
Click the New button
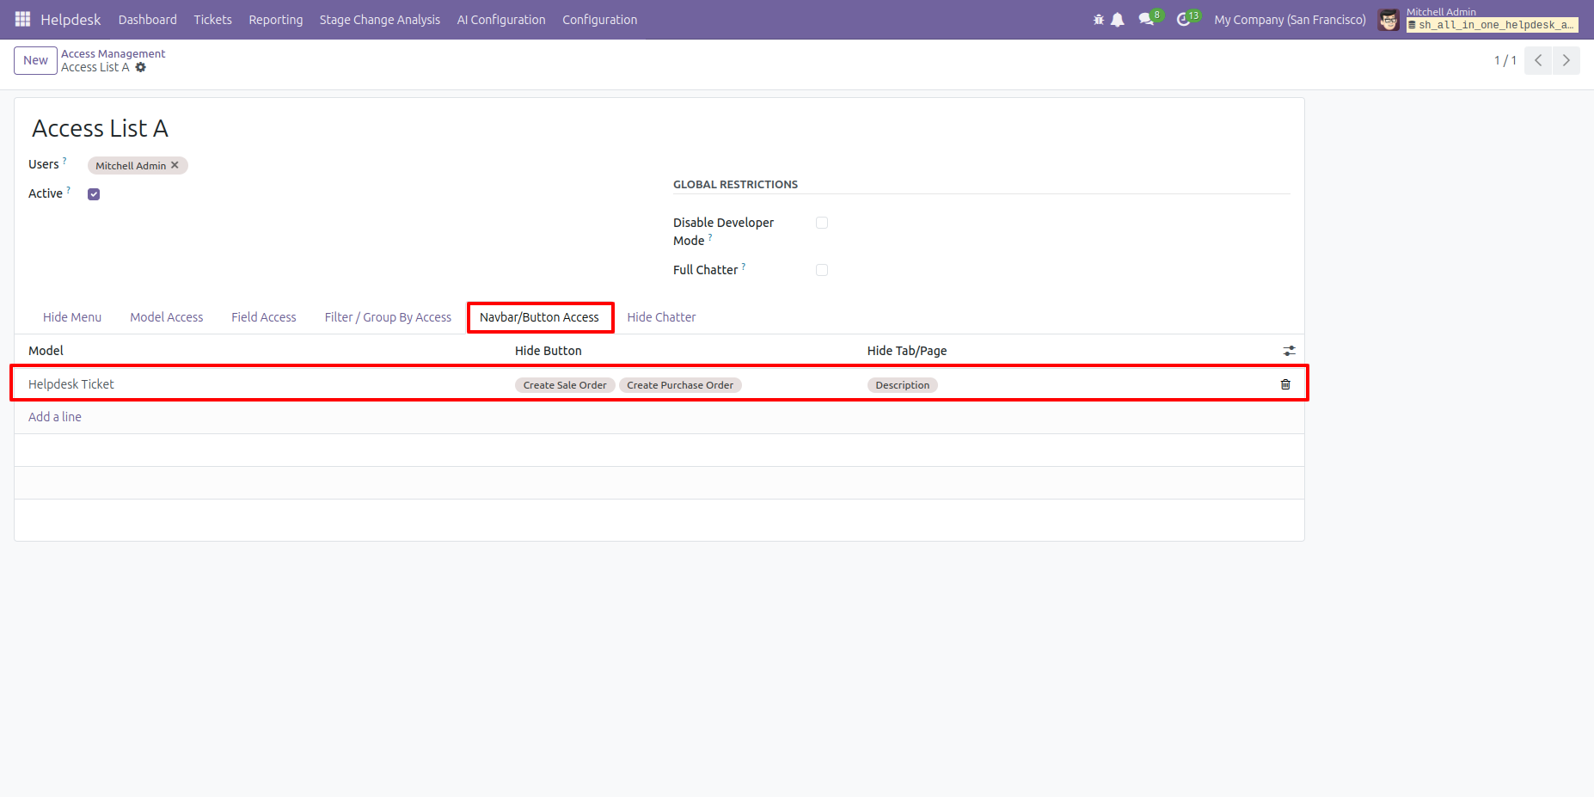click(x=35, y=60)
